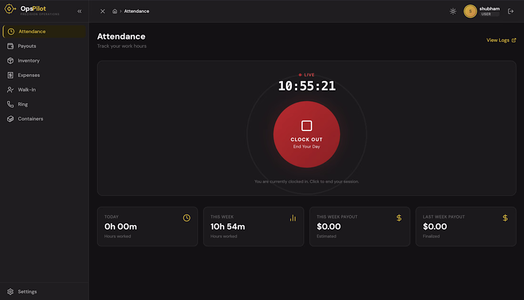This screenshot has height=300, width=524.
Task: Close the panel using the X icon
Action: 102,11
